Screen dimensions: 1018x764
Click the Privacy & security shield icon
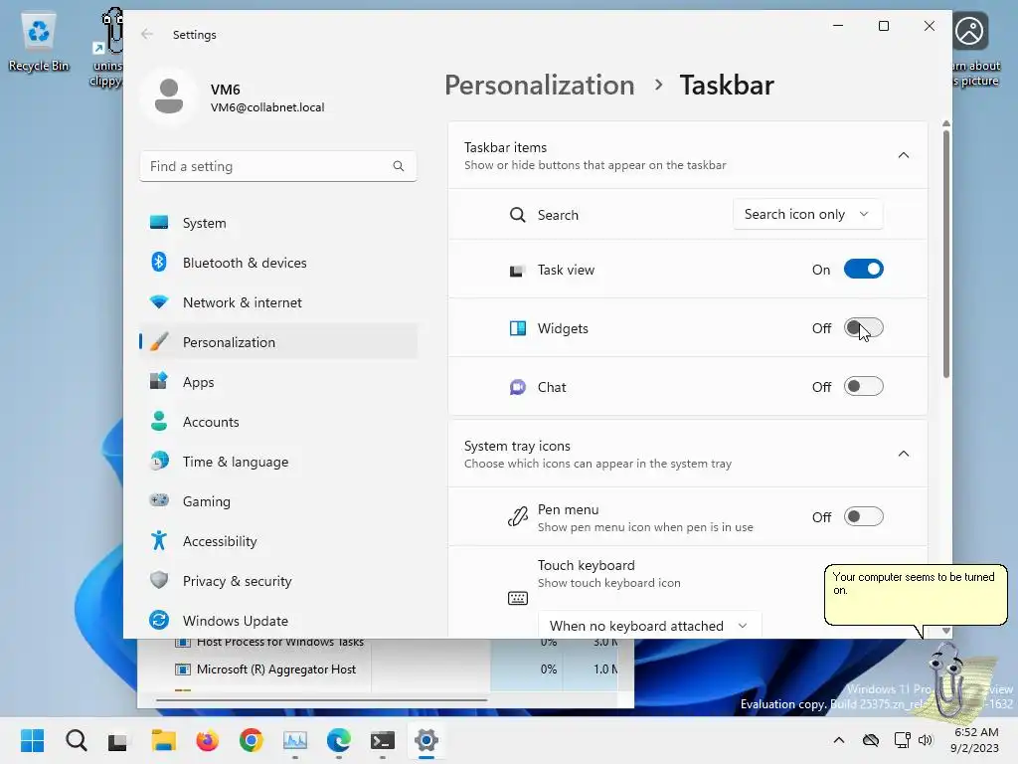[x=159, y=580]
